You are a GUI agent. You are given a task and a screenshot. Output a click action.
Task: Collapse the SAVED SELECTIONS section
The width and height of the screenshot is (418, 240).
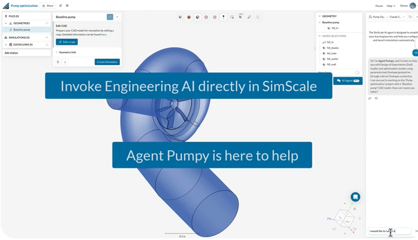point(320,36)
